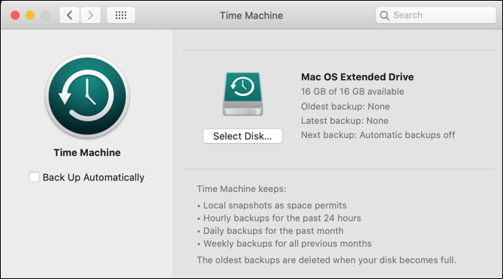The width and height of the screenshot is (503, 279).
Task: Click the Time Machine label under the icon
Action: point(87,152)
